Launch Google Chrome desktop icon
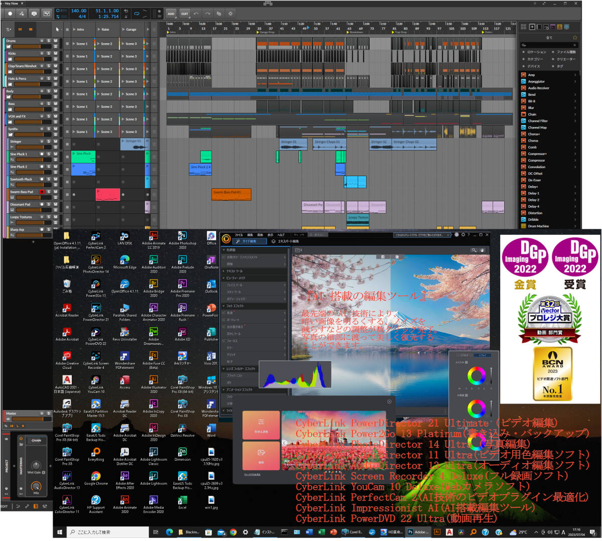This screenshot has width=602, height=541. click(x=96, y=479)
